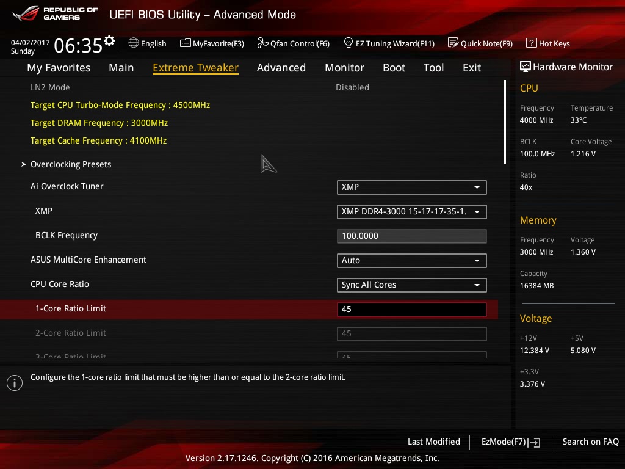Switch to the Boot tab
The image size is (625, 469).
394,68
